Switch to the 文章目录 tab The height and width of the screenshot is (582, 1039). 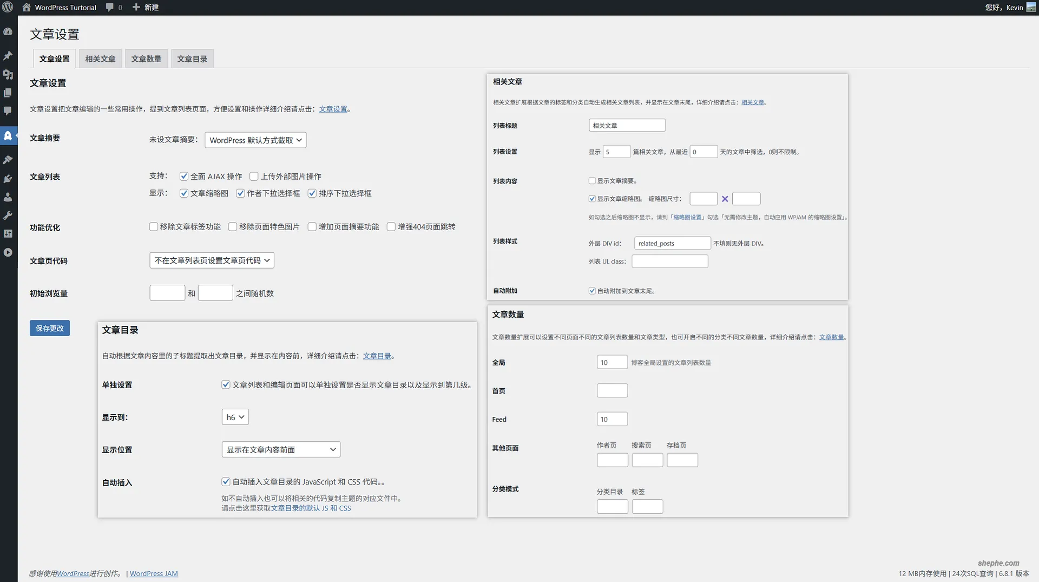click(x=192, y=59)
